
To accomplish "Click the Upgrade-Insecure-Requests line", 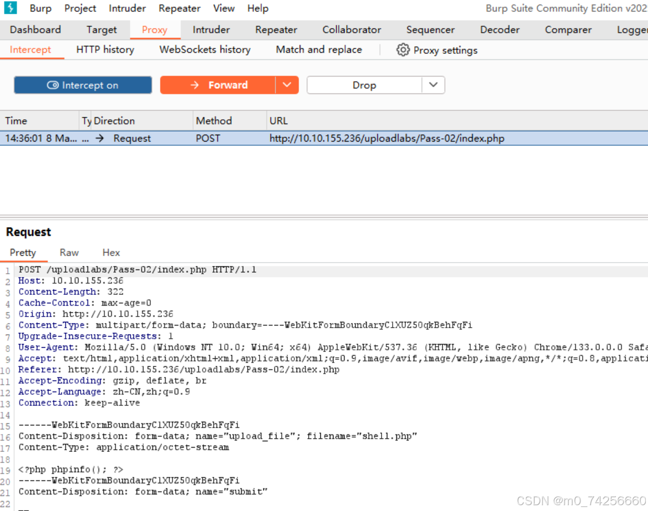I will pyautogui.click(x=96, y=336).
